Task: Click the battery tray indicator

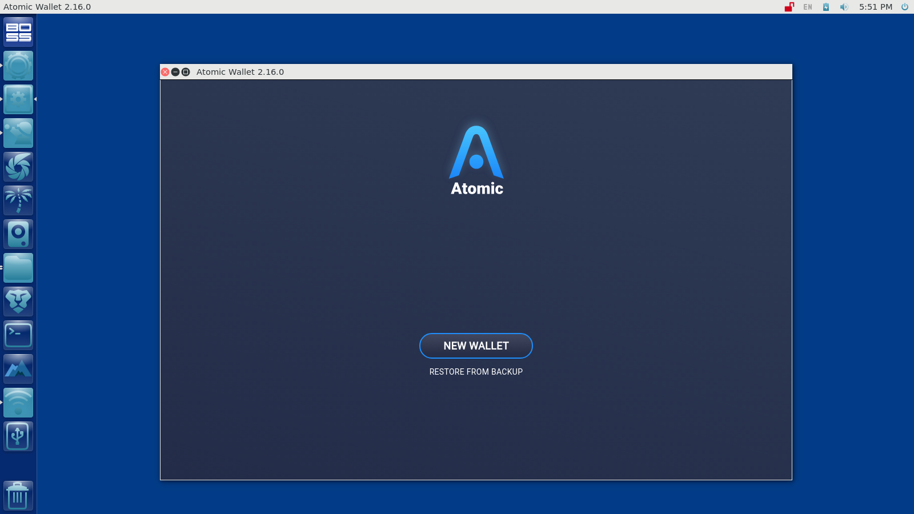Action: click(x=826, y=7)
